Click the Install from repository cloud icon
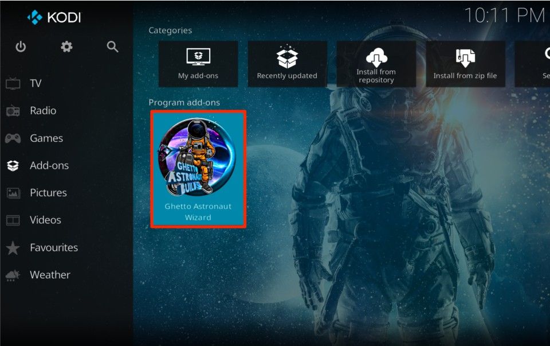550x346 pixels. coord(376,57)
